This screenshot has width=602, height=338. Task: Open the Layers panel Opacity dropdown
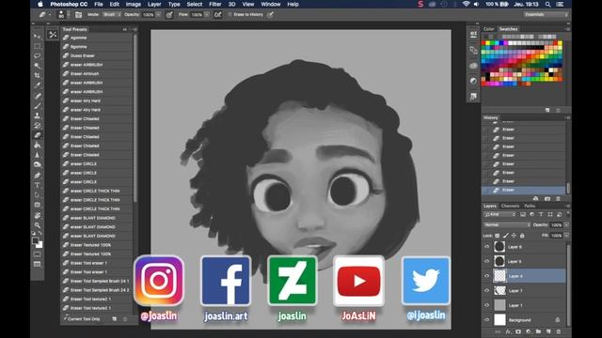click(566, 225)
